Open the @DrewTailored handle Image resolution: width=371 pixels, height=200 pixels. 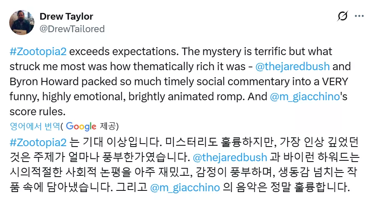point(72,29)
